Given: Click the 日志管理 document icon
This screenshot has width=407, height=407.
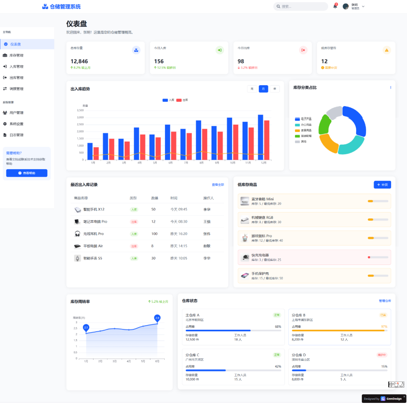Looking at the screenshot, I should click(5, 135).
